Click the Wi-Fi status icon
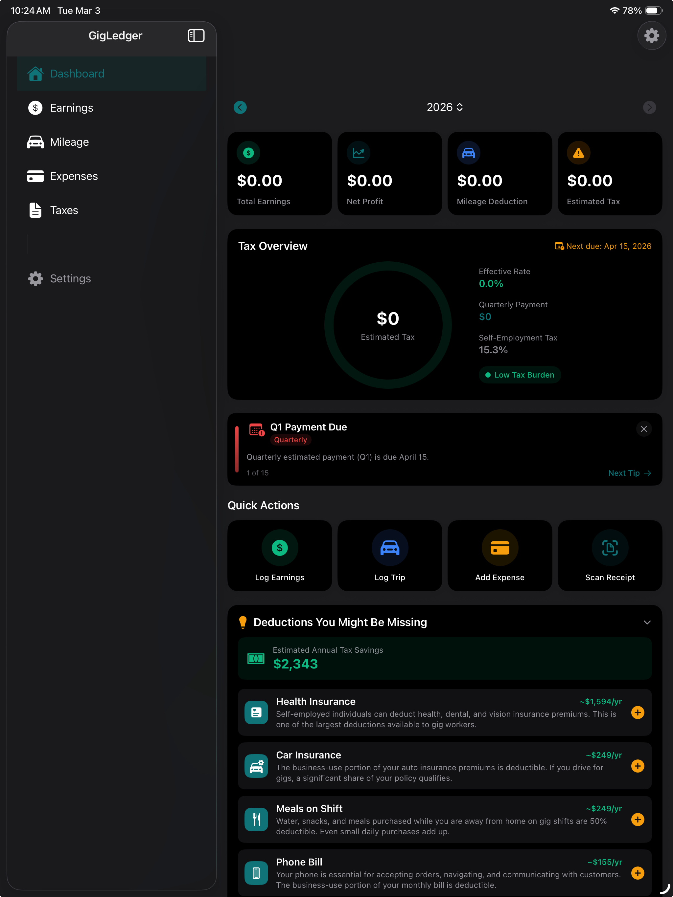This screenshot has height=897, width=673. point(614,11)
